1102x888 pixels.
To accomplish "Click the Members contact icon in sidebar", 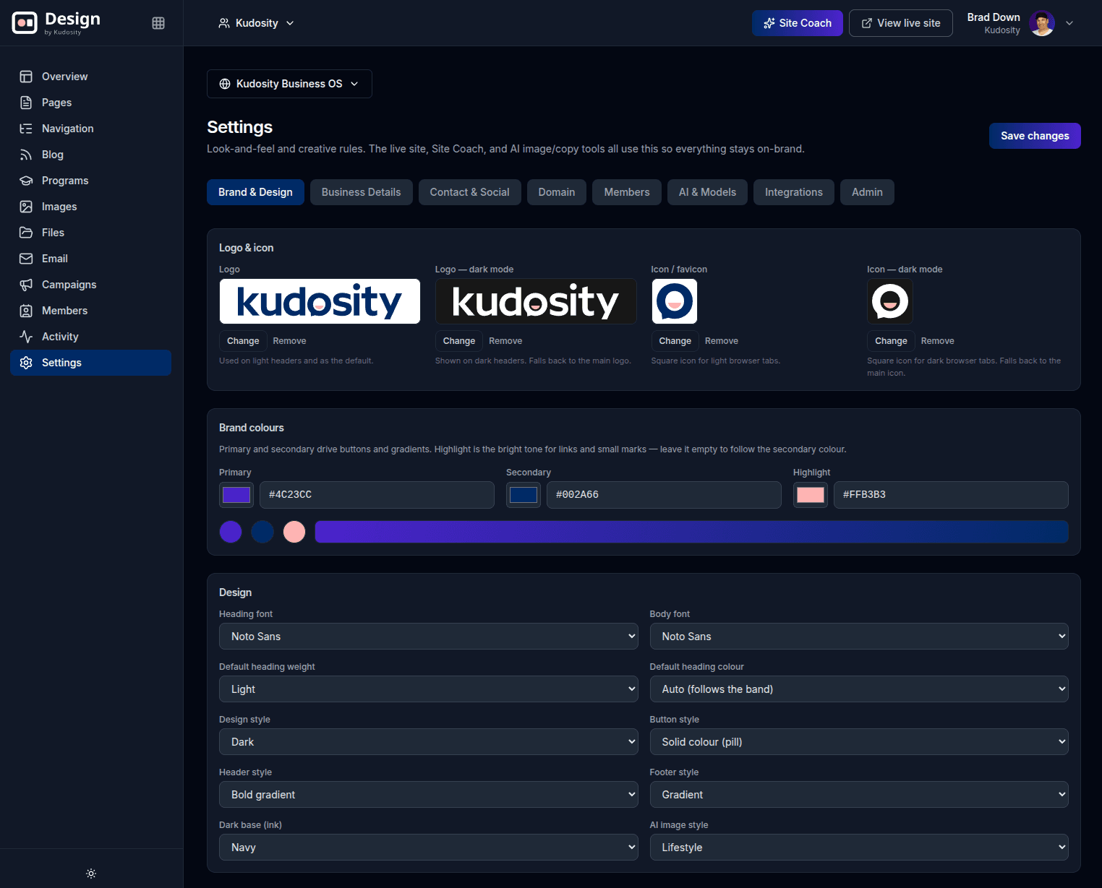I will (x=26, y=311).
